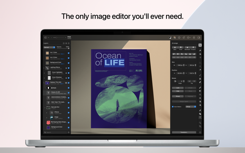
Task: Toggle visibility of Clipping Mask Shape layer
Action: coord(68,122)
